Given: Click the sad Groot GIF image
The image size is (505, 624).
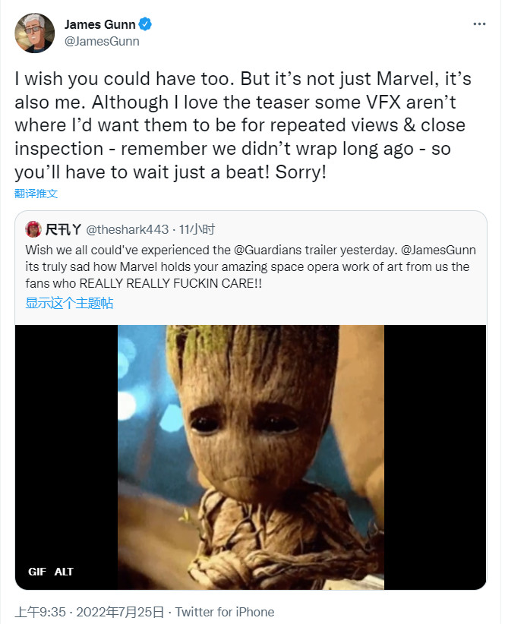Looking at the screenshot, I should coord(251,455).
